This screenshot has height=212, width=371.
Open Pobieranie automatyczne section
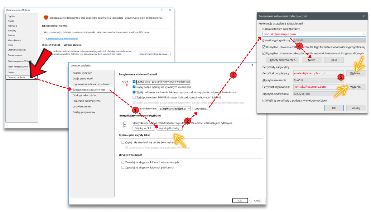pos(87,101)
